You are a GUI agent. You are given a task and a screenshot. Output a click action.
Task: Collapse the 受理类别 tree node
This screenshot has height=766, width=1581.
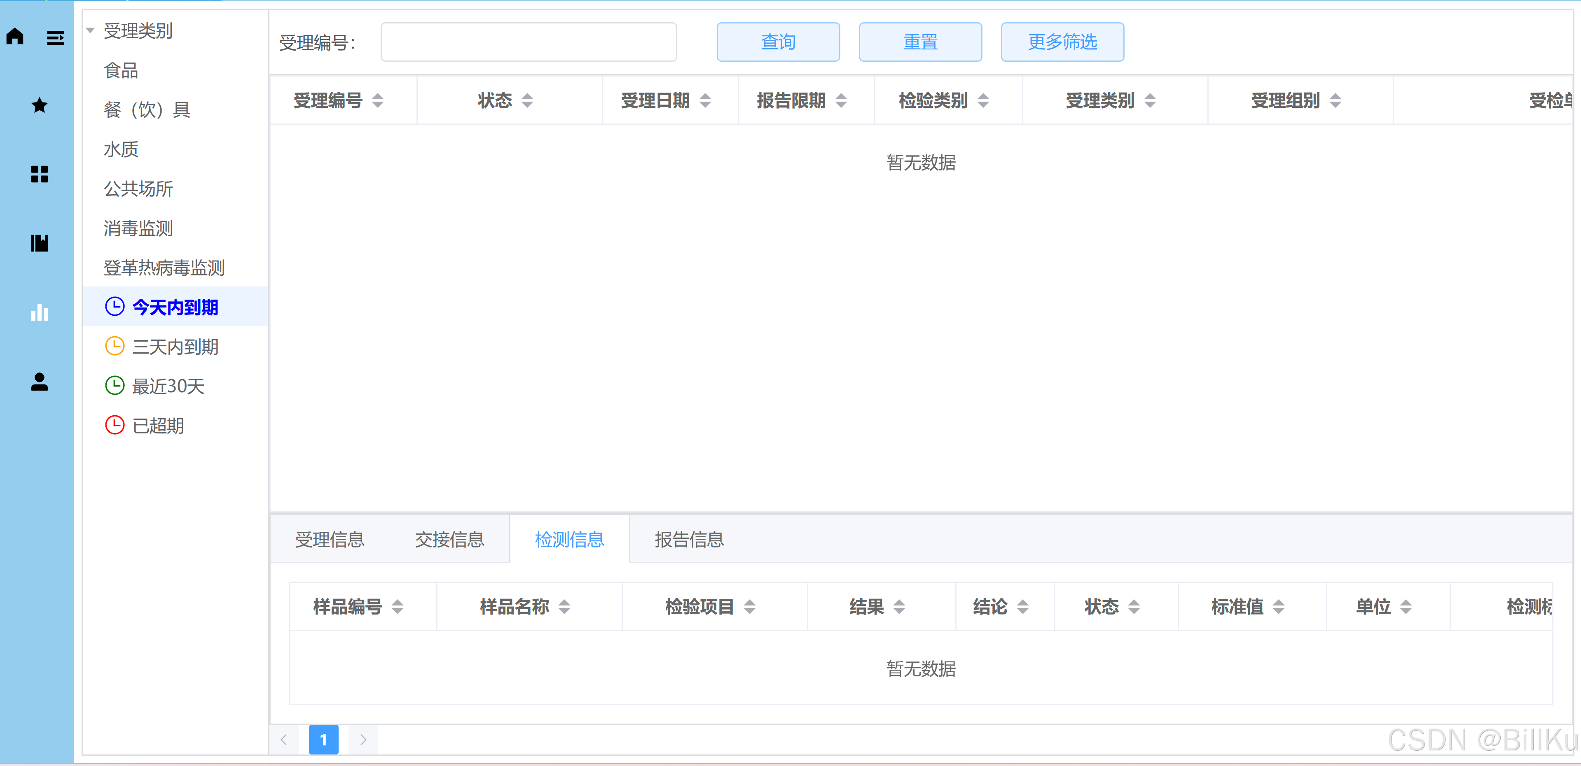91,30
